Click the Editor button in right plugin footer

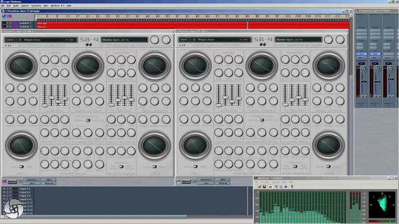[223, 180]
